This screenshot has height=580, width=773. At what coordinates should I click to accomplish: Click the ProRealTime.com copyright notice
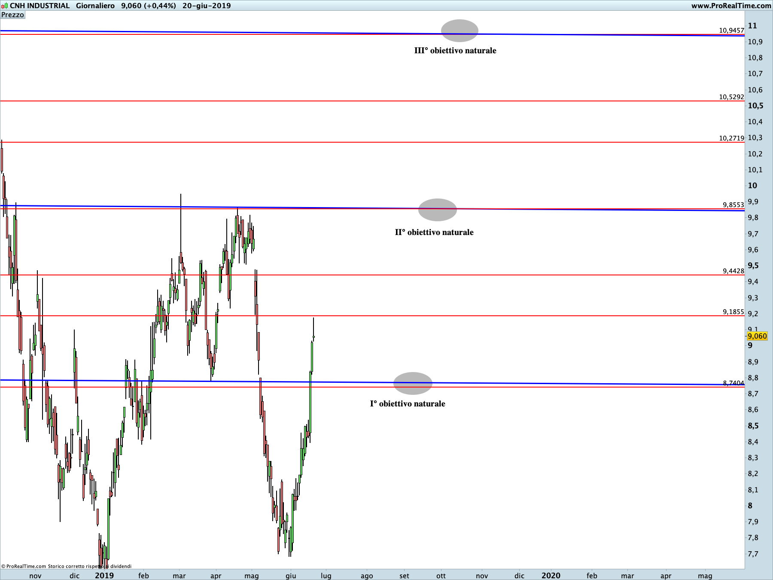(x=67, y=566)
